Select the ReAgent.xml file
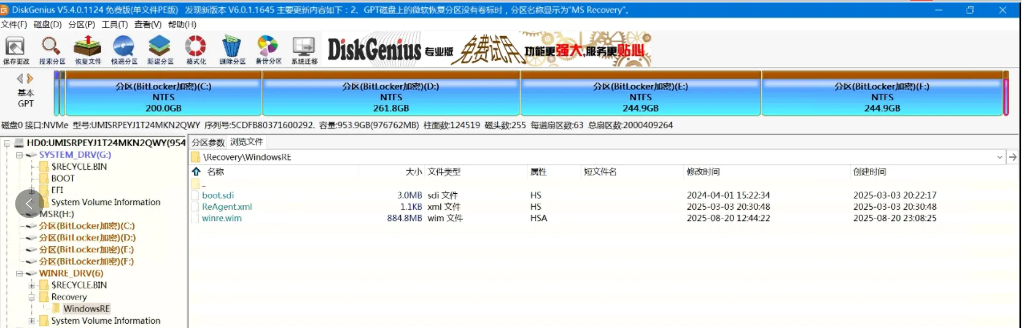 227,207
